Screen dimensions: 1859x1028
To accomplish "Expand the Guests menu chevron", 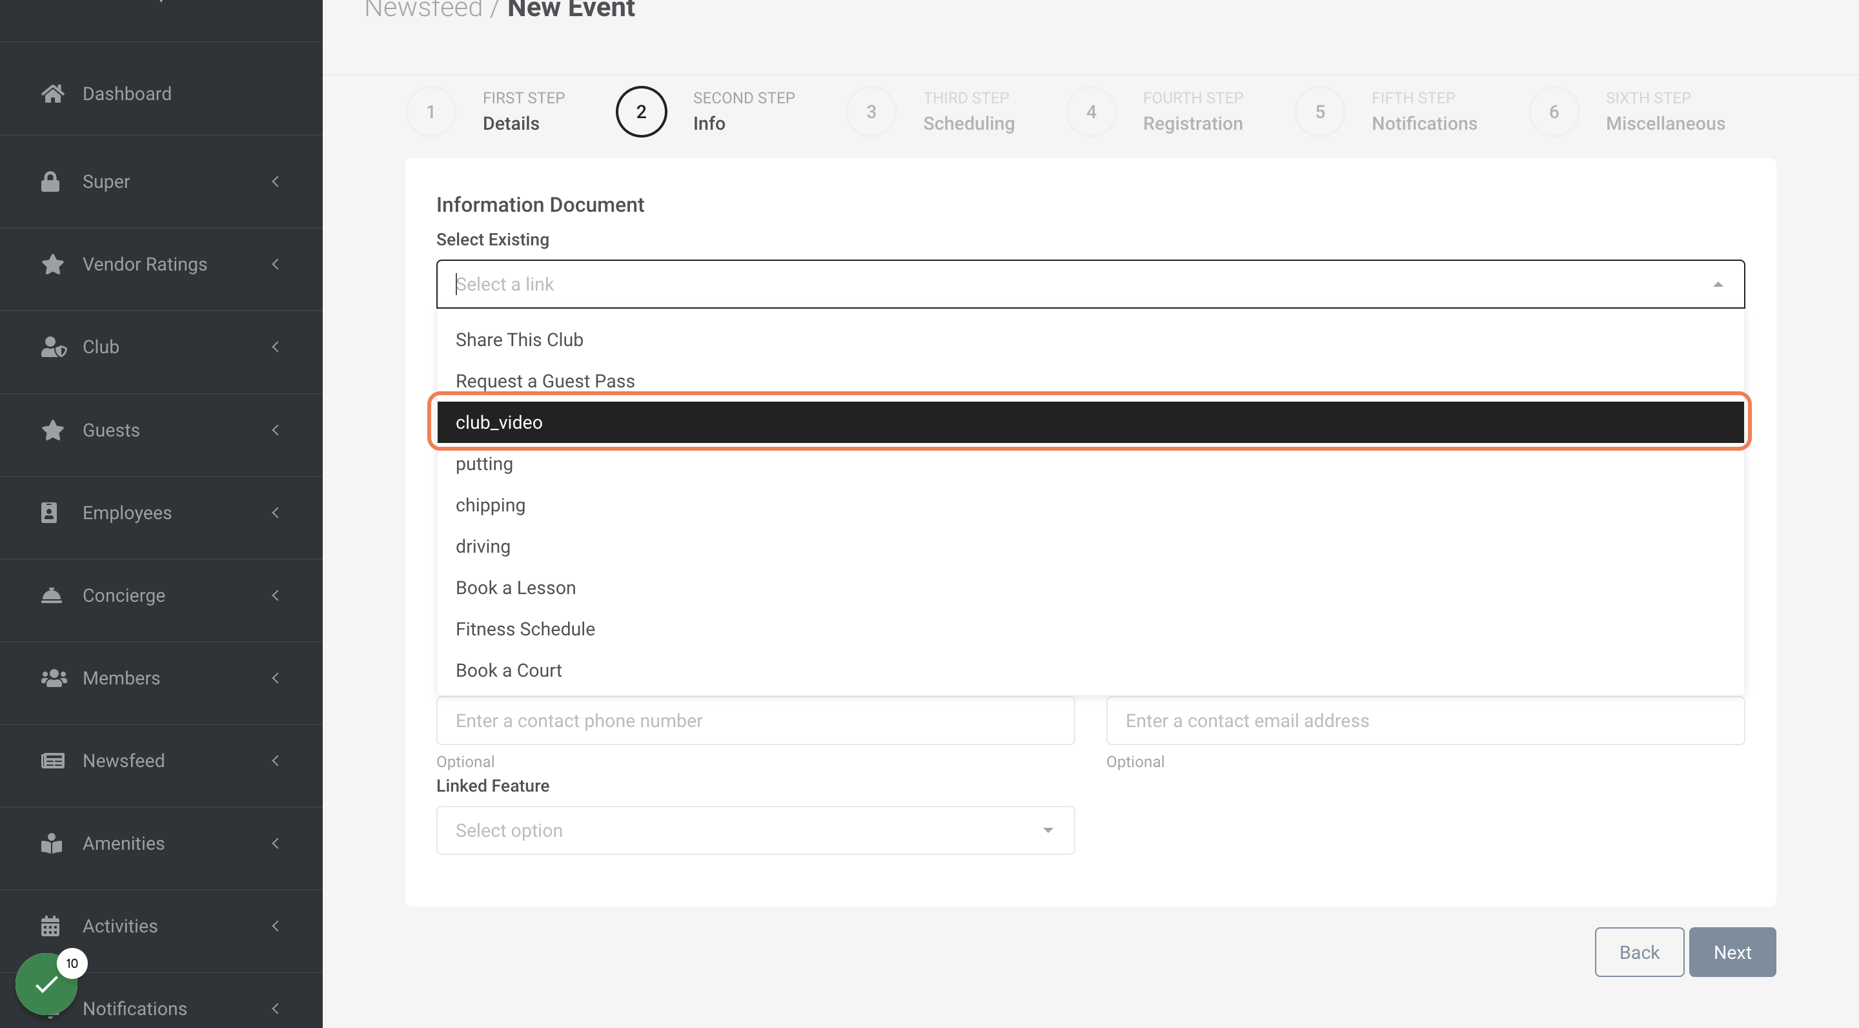I will click(275, 429).
